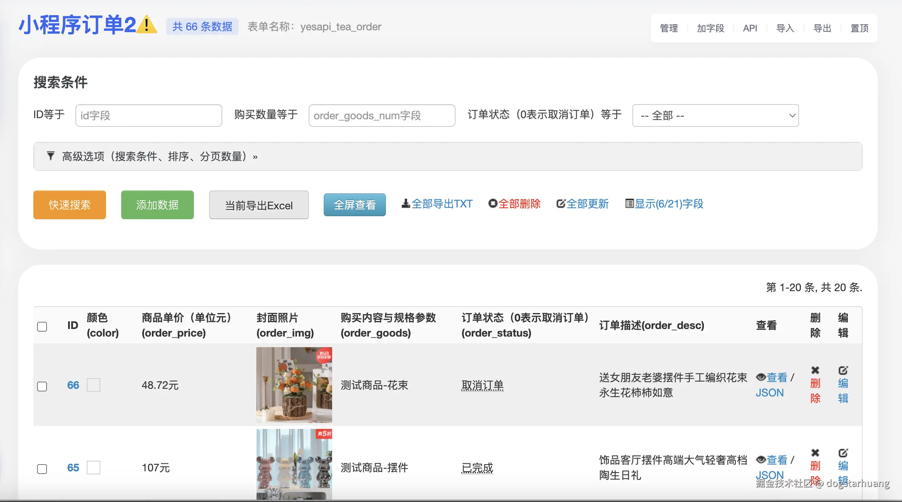Click the 全部删除 circle icon
The height and width of the screenshot is (502, 902).
492,204
